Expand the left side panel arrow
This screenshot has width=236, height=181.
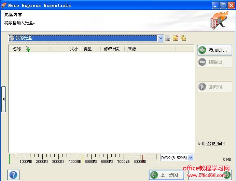4,99
